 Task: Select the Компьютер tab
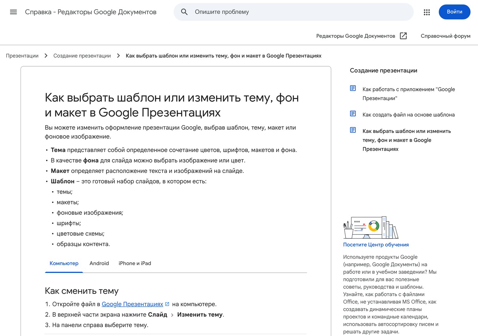(64, 263)
